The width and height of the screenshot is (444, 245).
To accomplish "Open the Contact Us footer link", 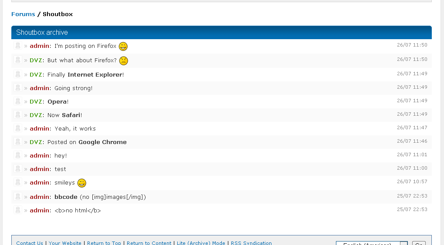I will (30, 243).
